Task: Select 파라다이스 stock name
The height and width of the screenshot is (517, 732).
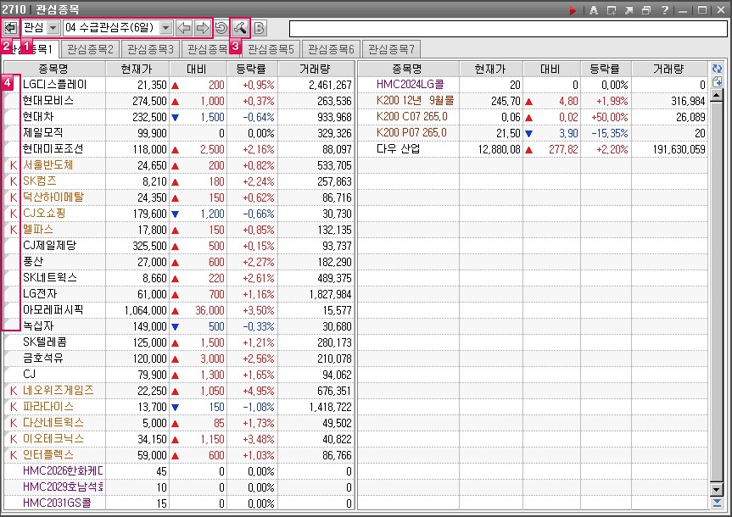Action: point(48,407)
